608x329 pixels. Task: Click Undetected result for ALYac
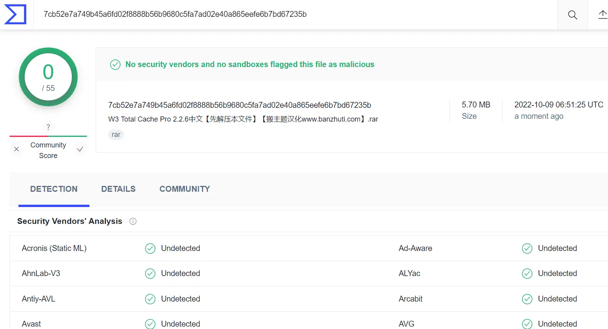coord(557,273)
